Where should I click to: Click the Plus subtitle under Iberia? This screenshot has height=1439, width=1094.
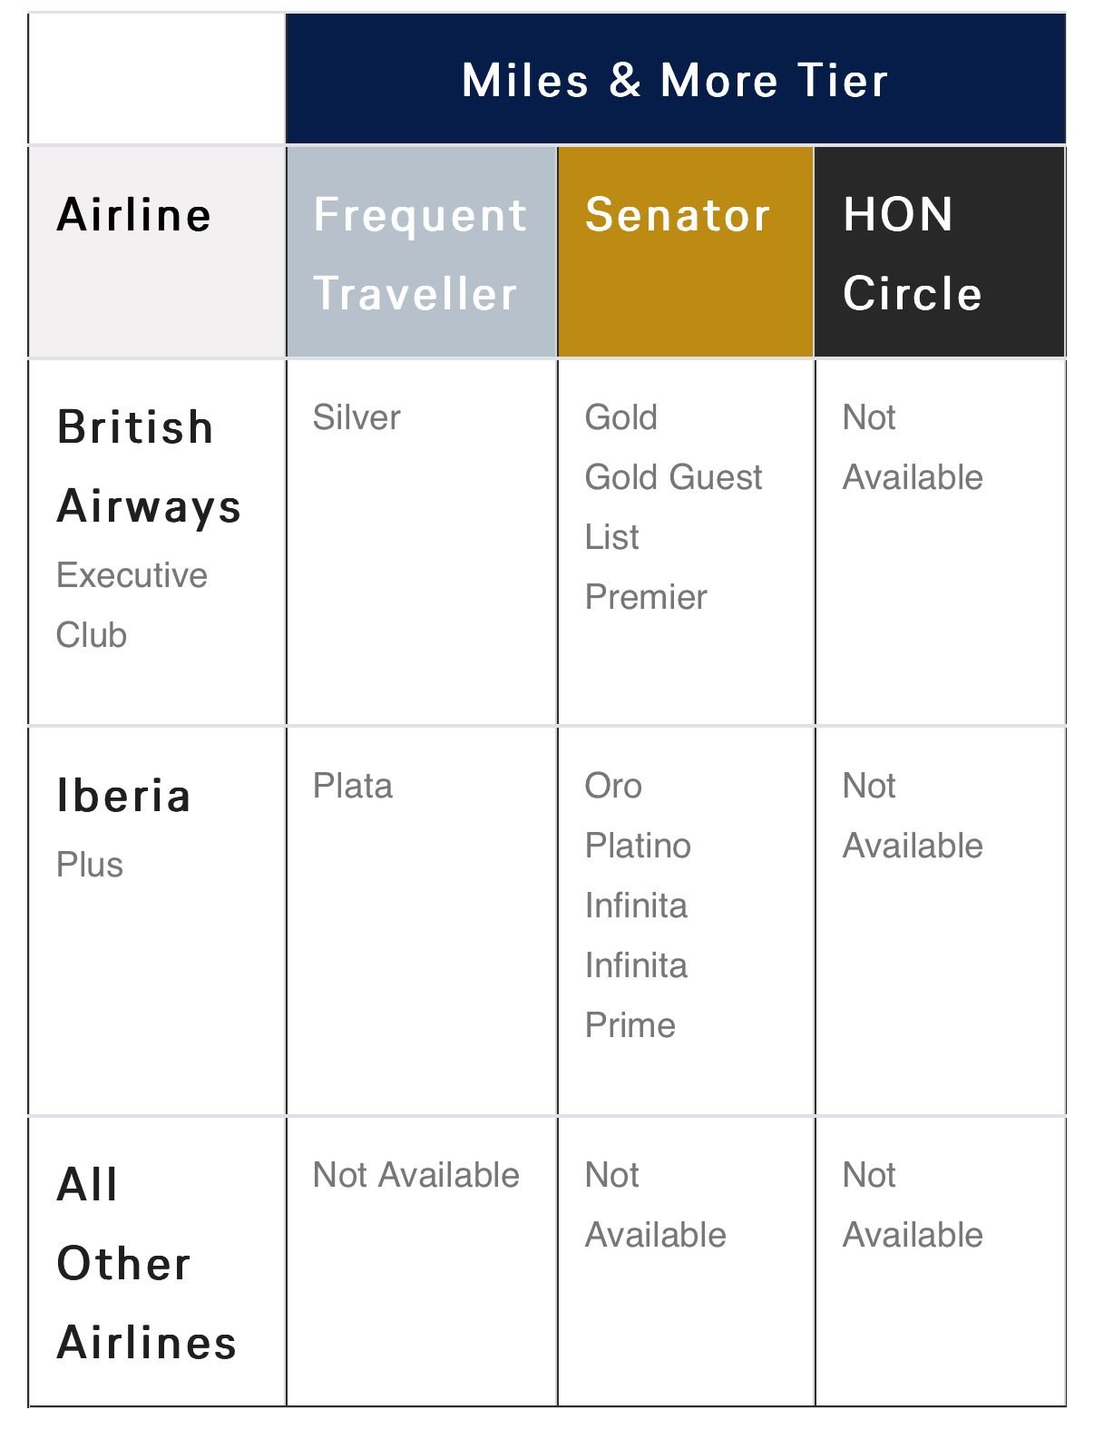tap(90, 865)
